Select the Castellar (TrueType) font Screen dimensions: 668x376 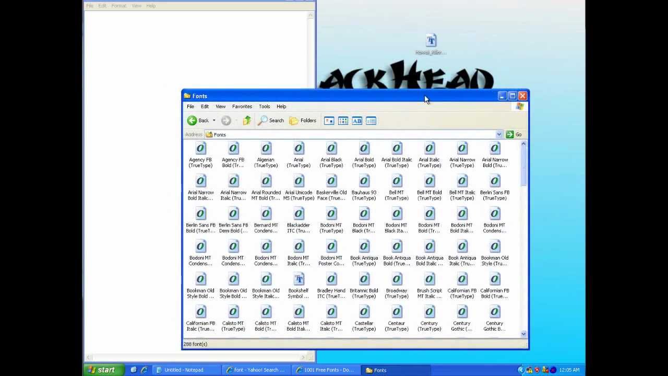(364, 319)
